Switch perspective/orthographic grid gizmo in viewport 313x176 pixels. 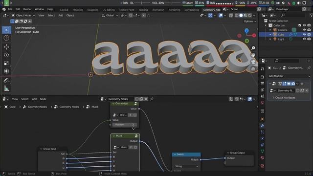point(253,69)
